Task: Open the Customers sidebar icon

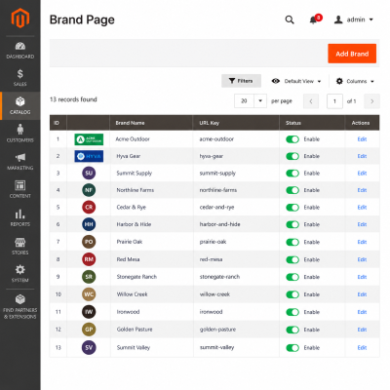Action: 20,129
